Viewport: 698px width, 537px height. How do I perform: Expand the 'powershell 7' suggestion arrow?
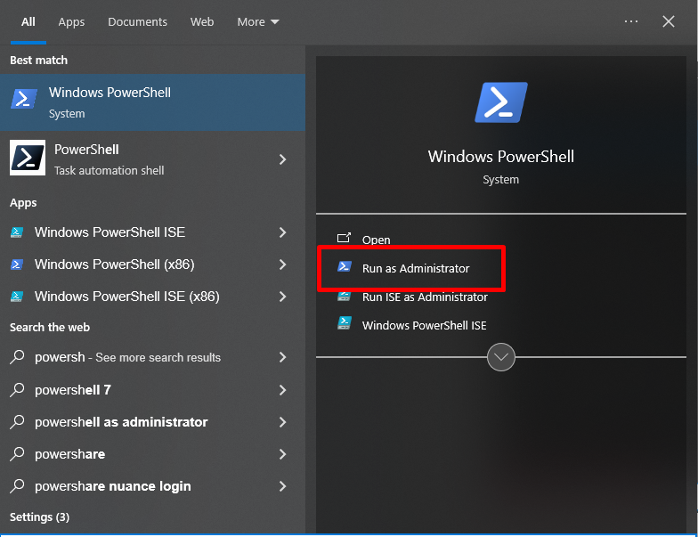click(282, 390)
